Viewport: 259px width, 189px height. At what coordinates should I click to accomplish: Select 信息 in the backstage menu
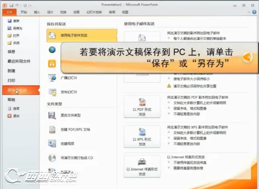click(11, 52)
